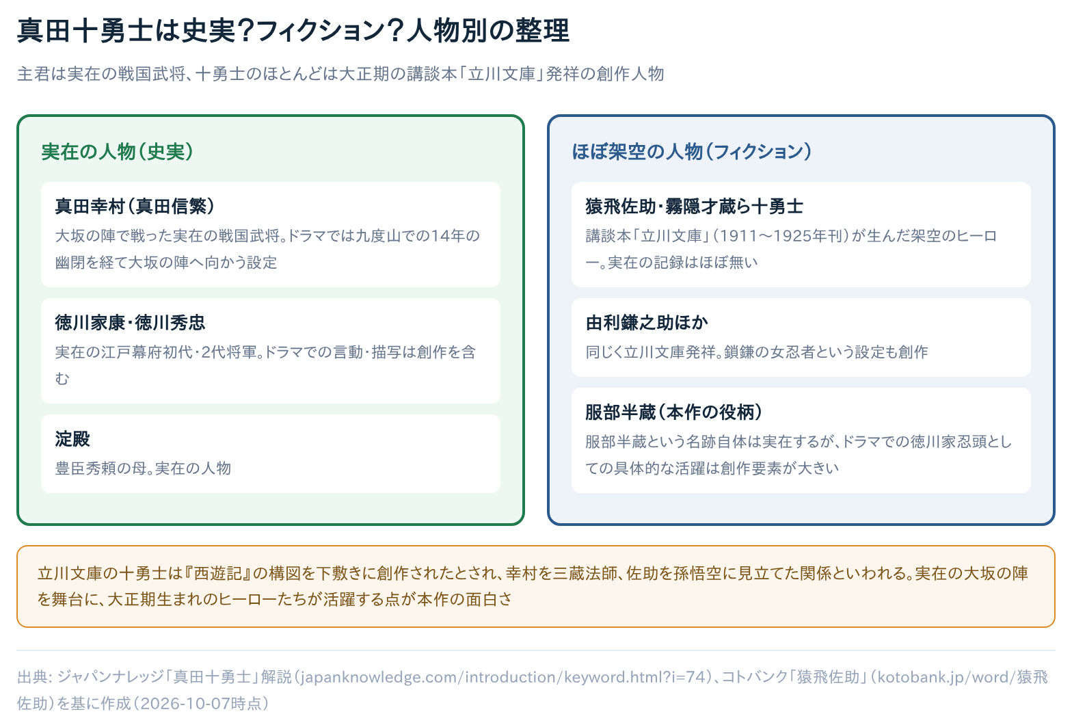Image resolution: width=1072 pixels, height=727 pixels.
Task: Click the note beginning '立川文庫の十勇士は『西遊記』の構図'
Action: pos(533,586)
